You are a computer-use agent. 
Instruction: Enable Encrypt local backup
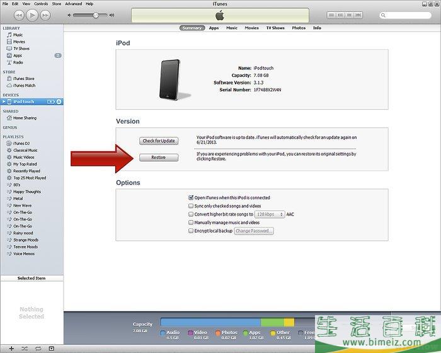pos(191,231)
